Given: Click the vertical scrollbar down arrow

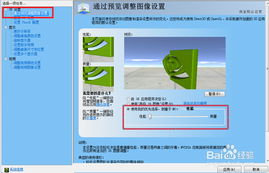Looking at the screenshot, I should 268,161.
